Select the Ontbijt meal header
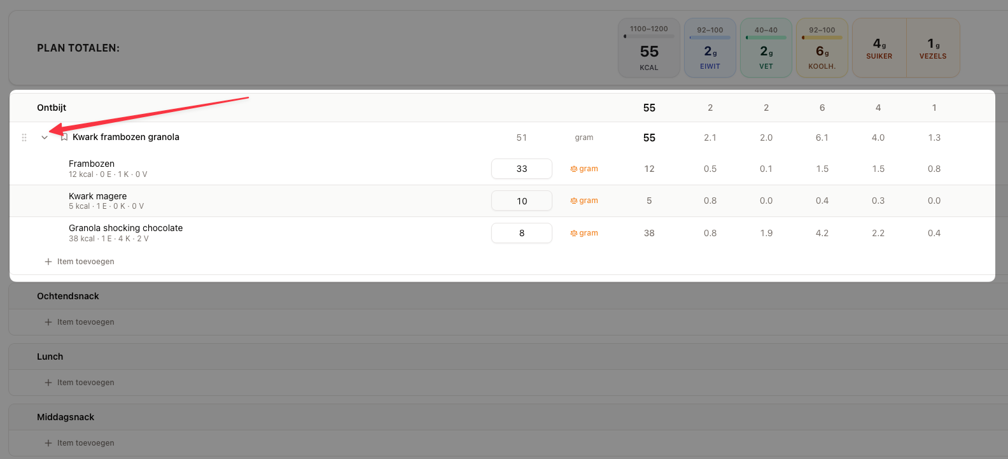The width and height of the screenshot is (1008, 459). click(x=502, y=108)
